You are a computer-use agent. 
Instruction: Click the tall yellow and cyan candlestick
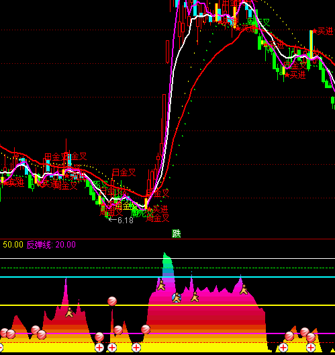(312, 44)
